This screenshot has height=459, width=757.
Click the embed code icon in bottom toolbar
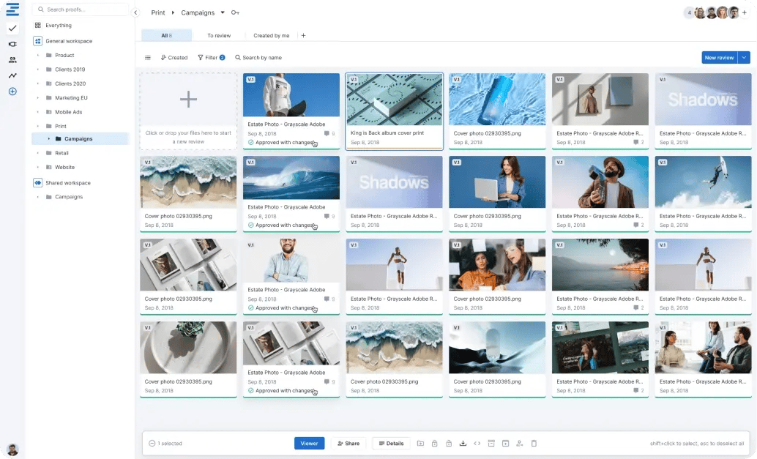click(x=477, y=444)
